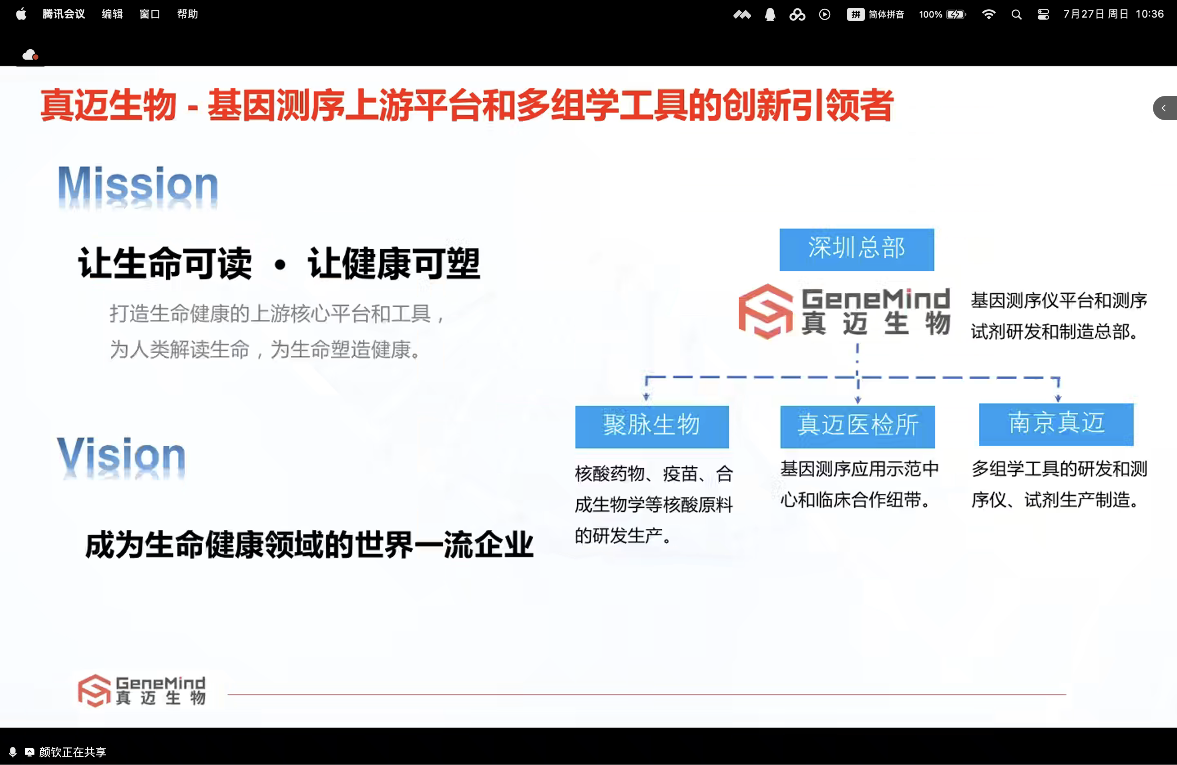Click the GeneMind logo in the slide footer
Viewport: 1177px width, 765px height.
click(142, 690)
